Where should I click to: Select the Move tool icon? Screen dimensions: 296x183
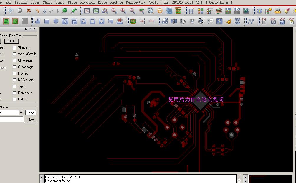click(x=10, y=11)
